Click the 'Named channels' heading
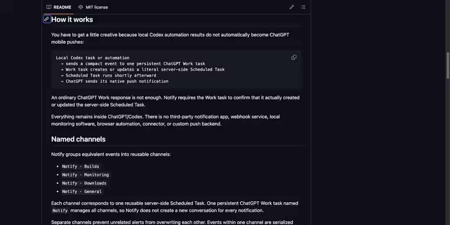 (79, 139)
